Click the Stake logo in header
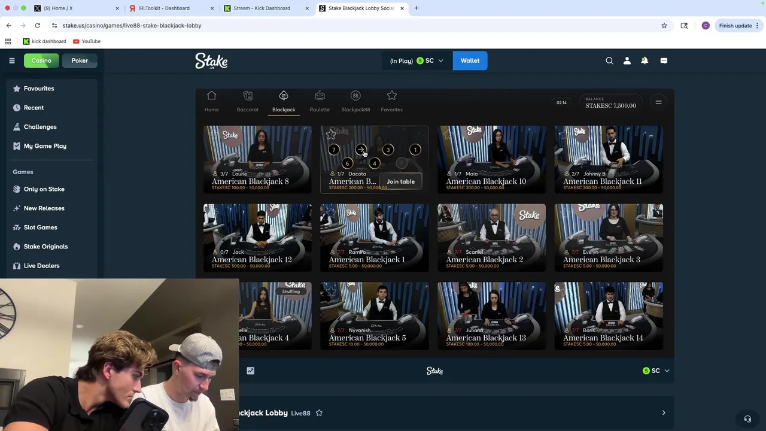This screenshot has height=431, width=766. [211, 60]
